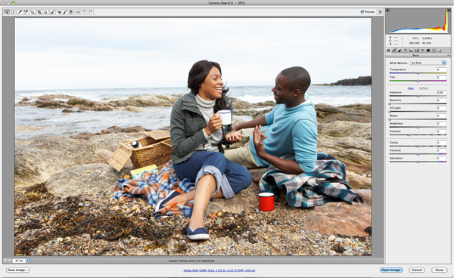The height and width of the screenshot is (278, 454).
Task: Select the Spot Removal tool
Action: 52,12
